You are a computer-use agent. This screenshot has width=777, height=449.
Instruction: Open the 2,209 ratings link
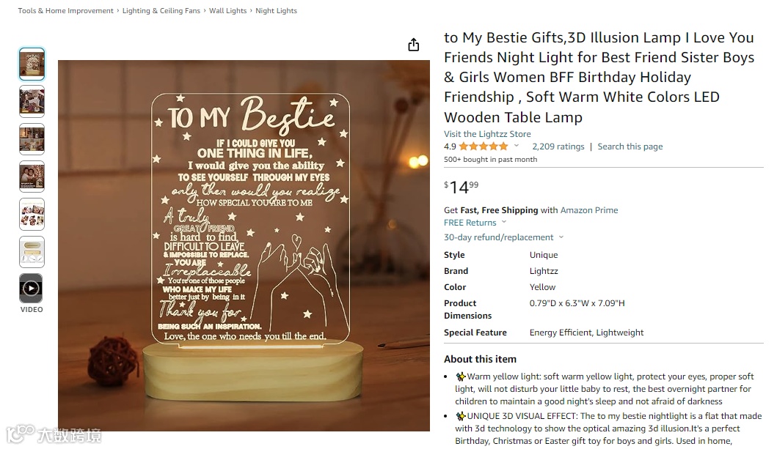coord(558,146)
